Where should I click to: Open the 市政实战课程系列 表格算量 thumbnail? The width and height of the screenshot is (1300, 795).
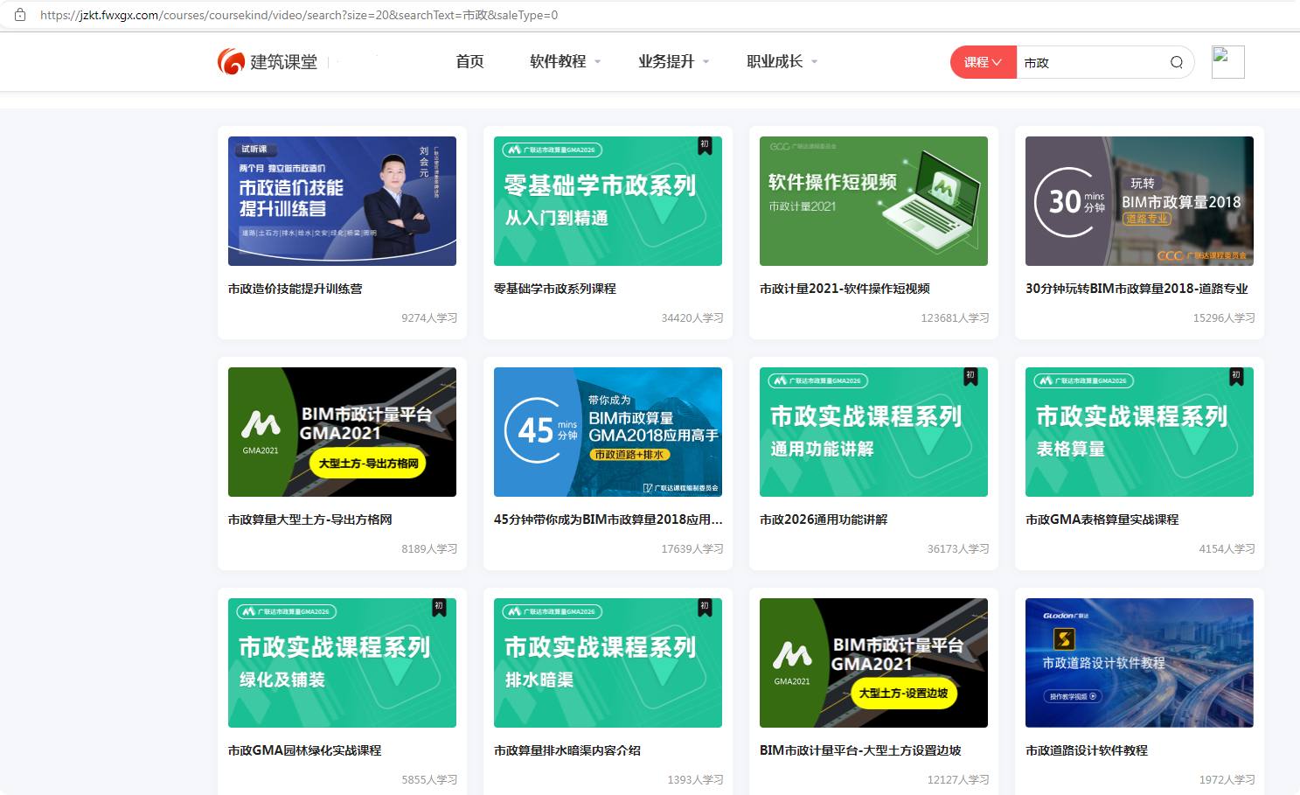click(1139, 432)
